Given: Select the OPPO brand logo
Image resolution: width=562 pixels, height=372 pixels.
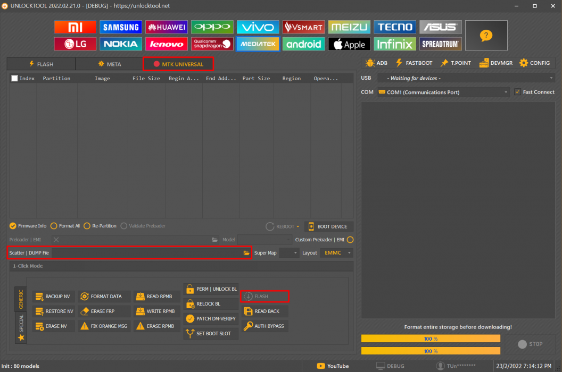Looking at the screenshot, I should click(212, 27).
